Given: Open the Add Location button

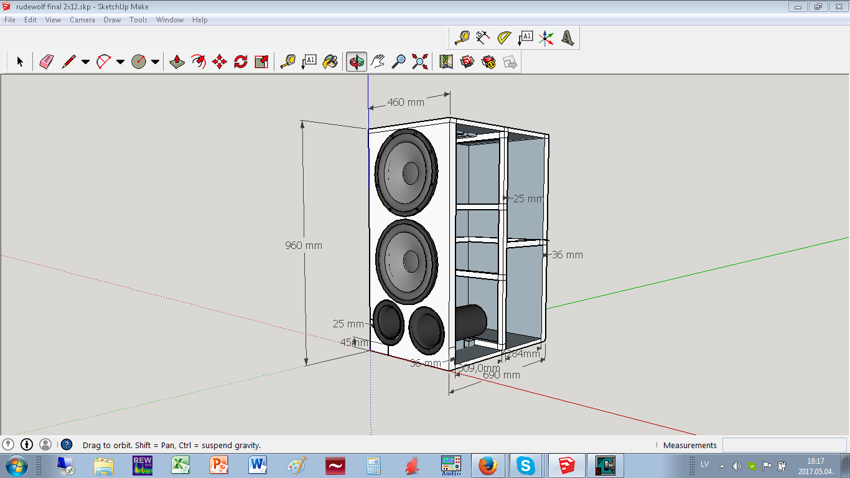Looking at the screenshot, I should [8, 444].
